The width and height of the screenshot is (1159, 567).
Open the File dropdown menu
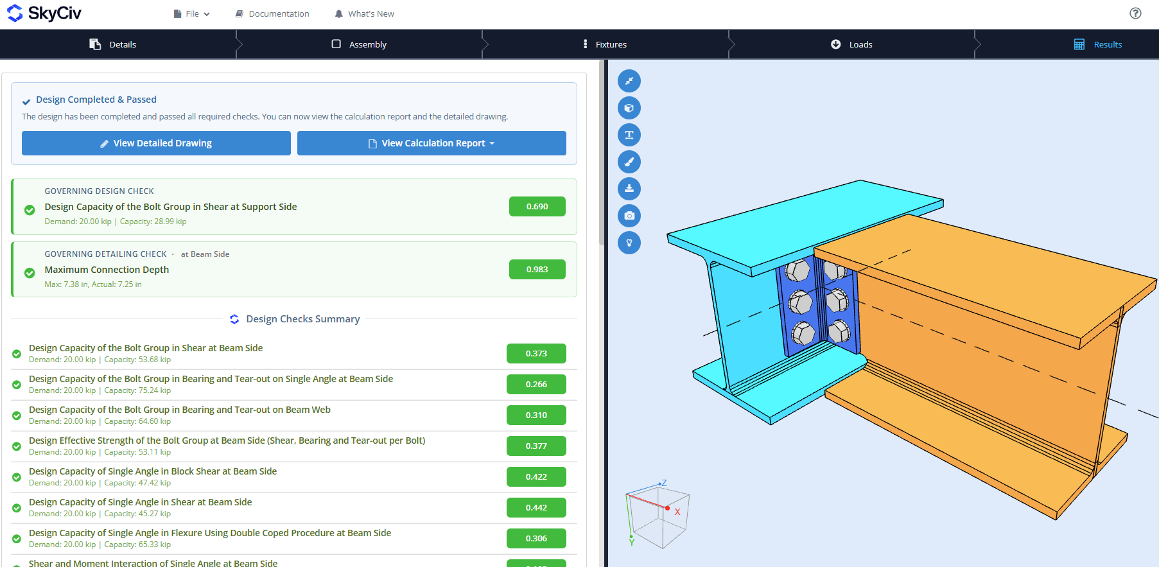(x=191, y=13)
